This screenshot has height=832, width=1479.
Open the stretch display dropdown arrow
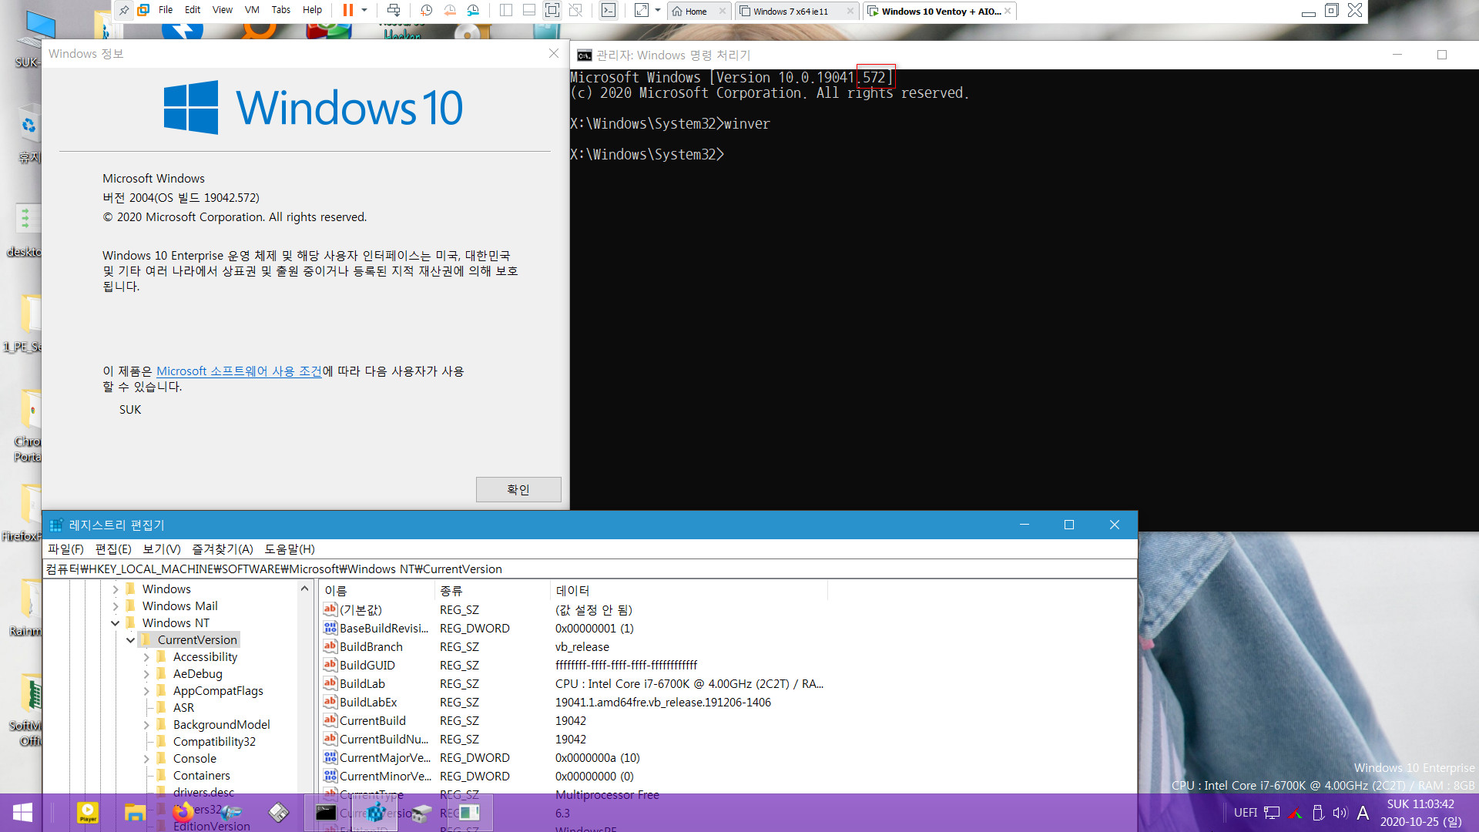coord(658,10)
